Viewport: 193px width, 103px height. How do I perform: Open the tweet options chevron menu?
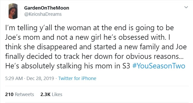186,7
